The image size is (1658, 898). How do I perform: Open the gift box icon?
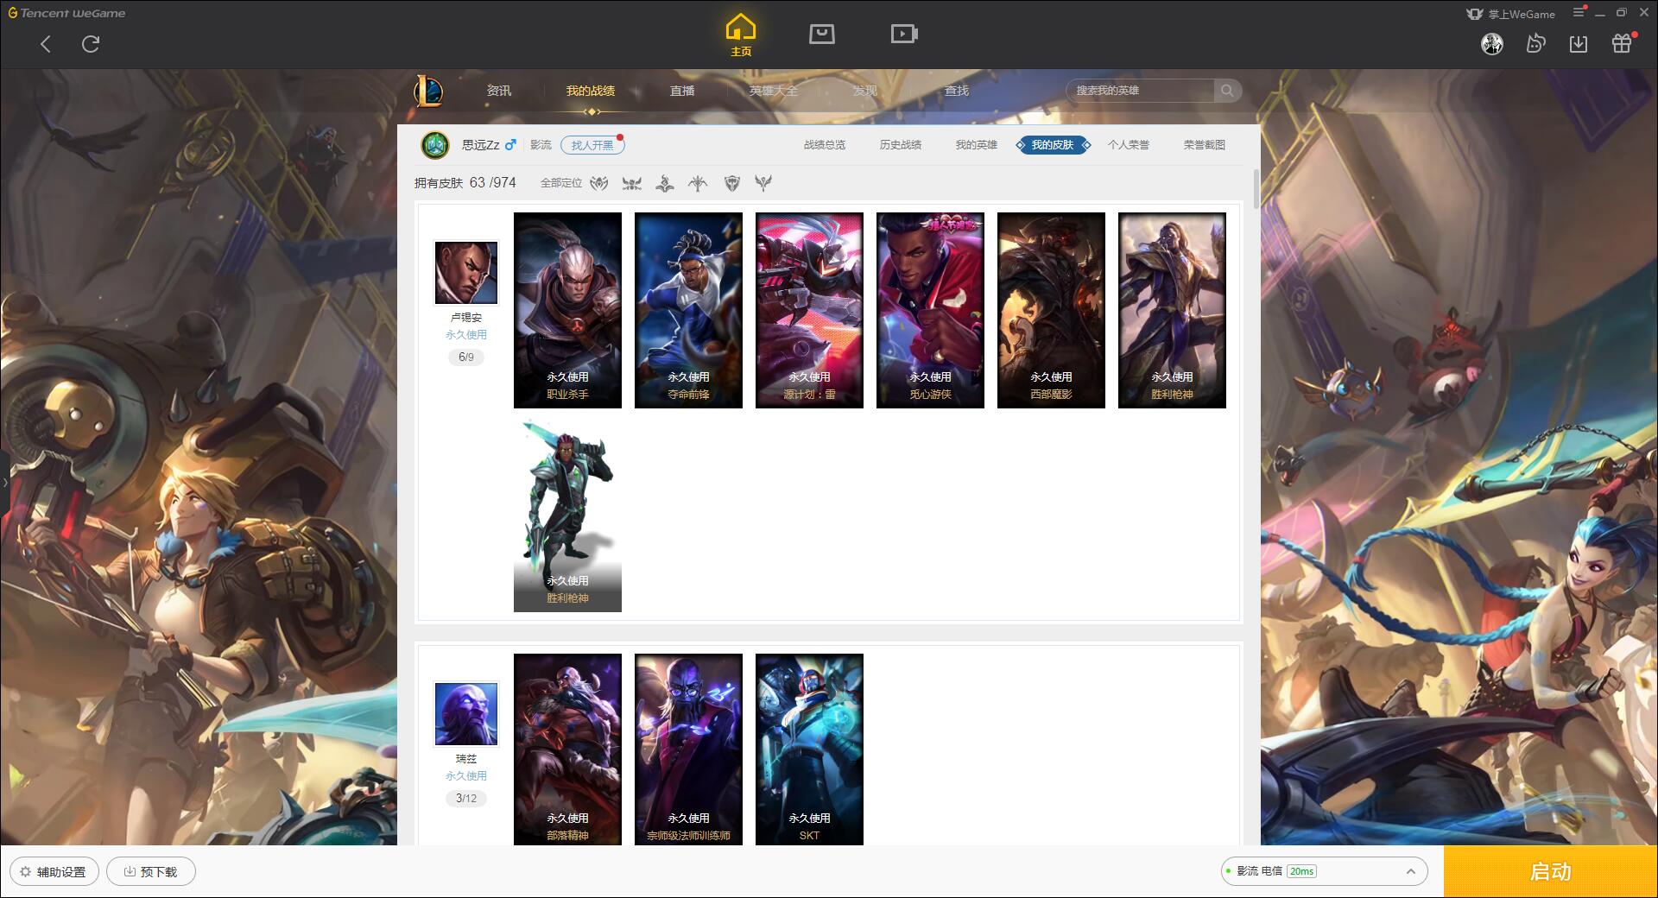(x=1622, y=43)
